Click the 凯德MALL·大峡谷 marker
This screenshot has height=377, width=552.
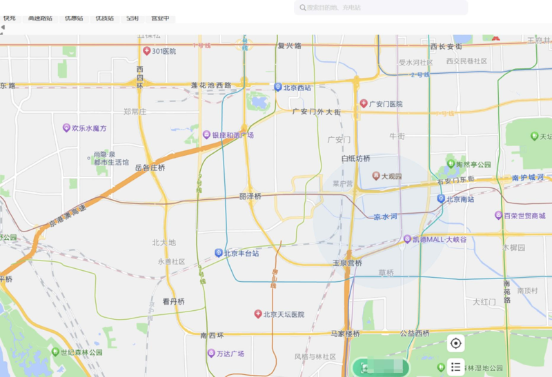pos(407,239)
